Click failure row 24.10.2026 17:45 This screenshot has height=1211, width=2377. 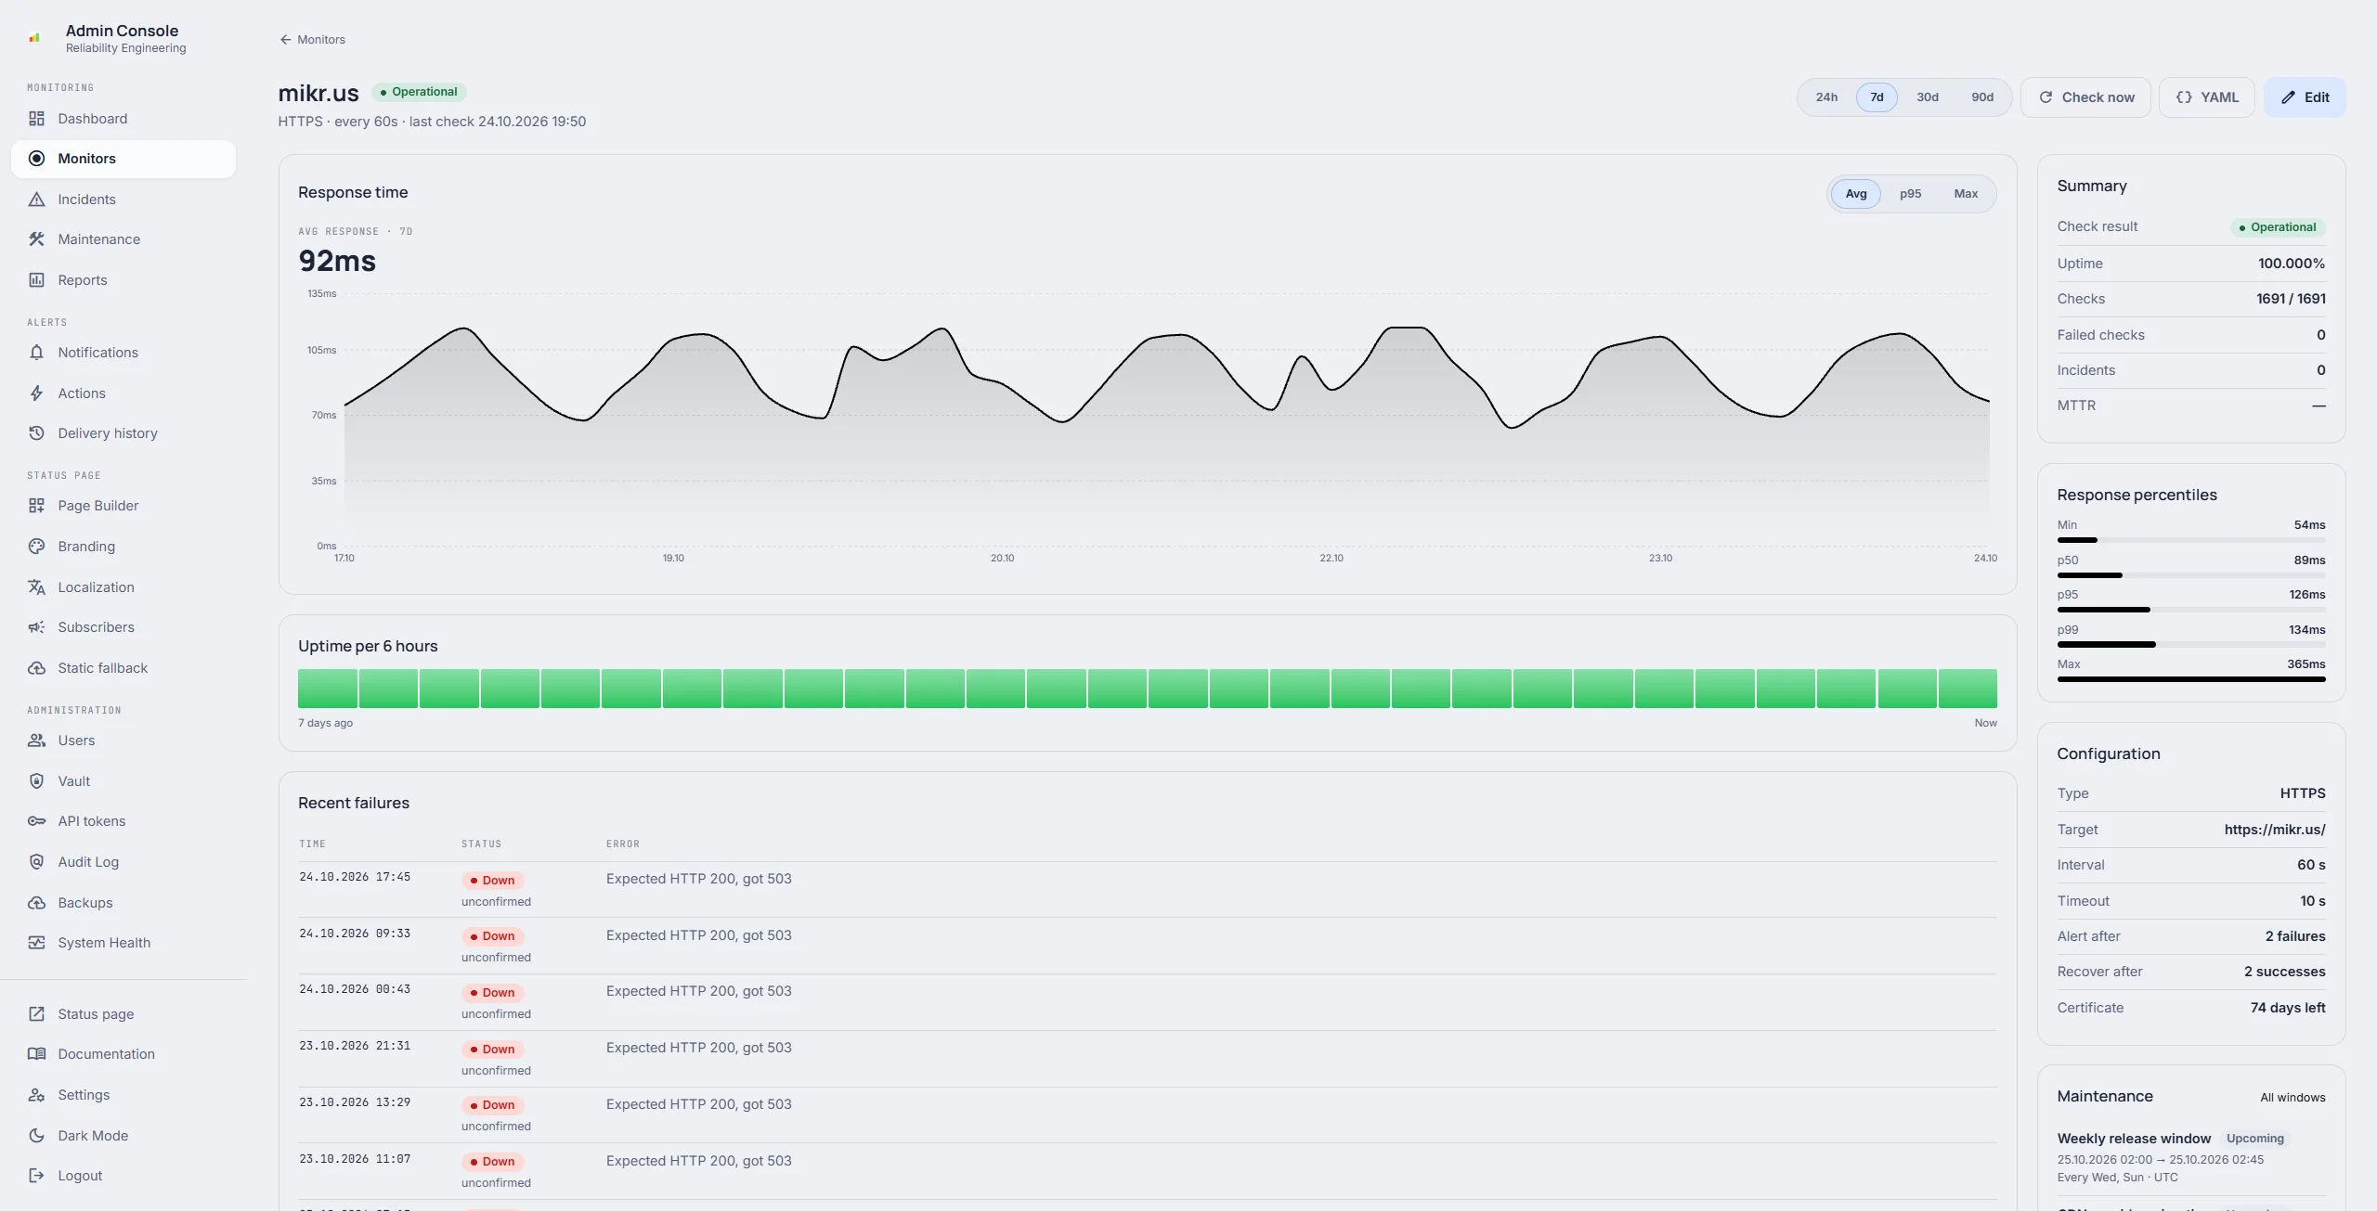(1148, 889)
